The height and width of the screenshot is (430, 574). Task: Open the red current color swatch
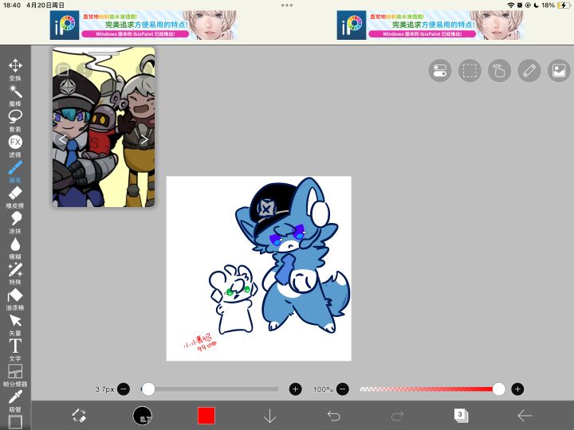coord(206,416)
